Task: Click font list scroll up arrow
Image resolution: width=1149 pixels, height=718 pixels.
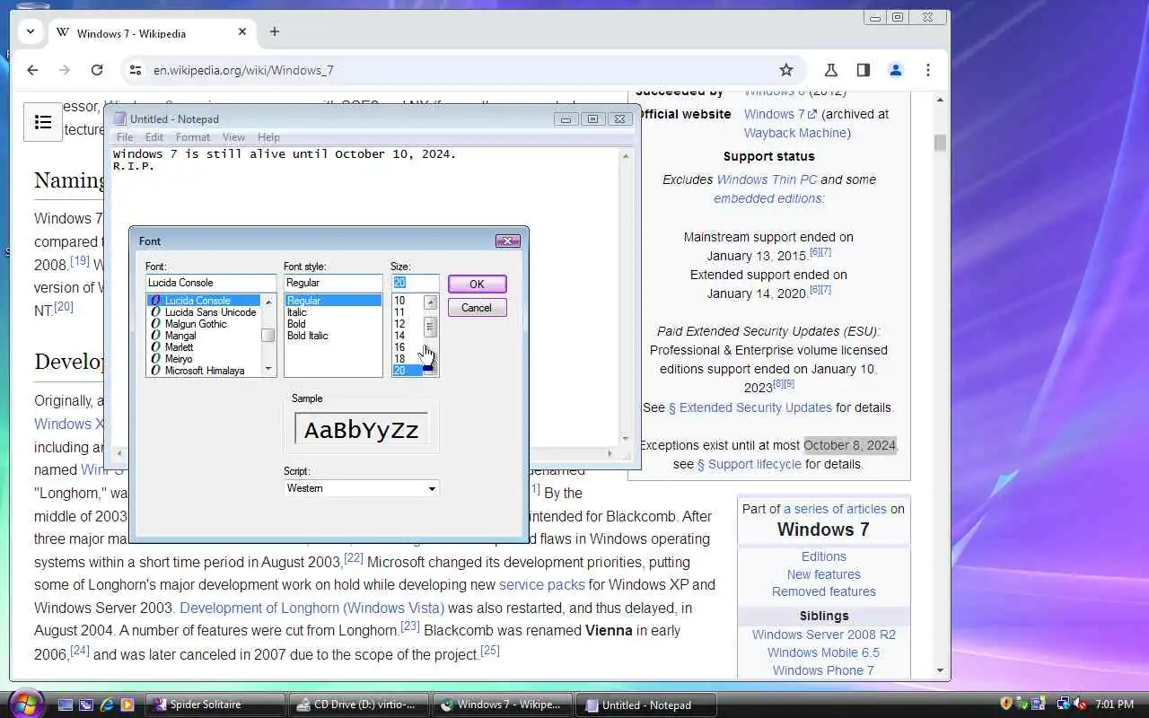Action: click(268, 302)
